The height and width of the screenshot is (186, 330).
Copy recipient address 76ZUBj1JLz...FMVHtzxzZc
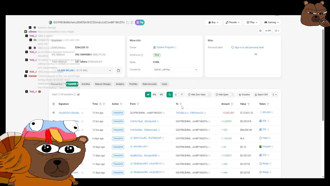(205, 113)
